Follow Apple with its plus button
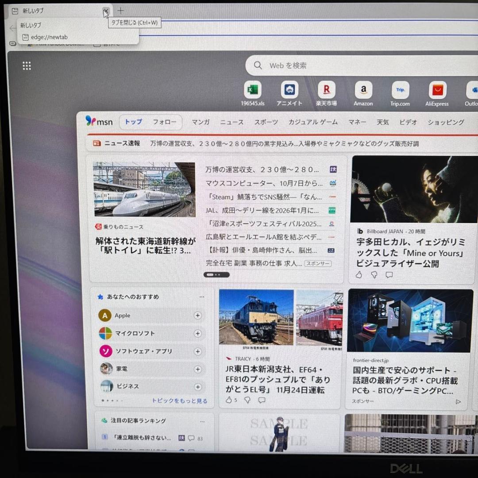The height and width of the screenshot is (478, 478). click(198, 316)
